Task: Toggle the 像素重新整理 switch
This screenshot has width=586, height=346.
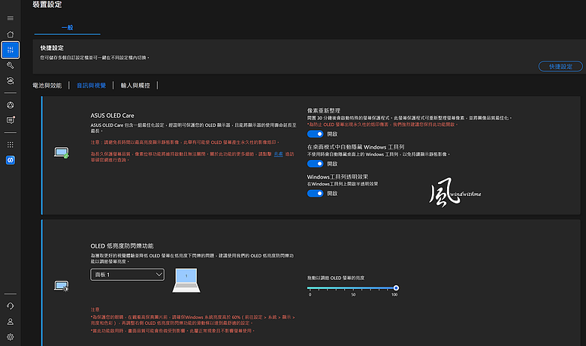Action: (x=315, y=134)
